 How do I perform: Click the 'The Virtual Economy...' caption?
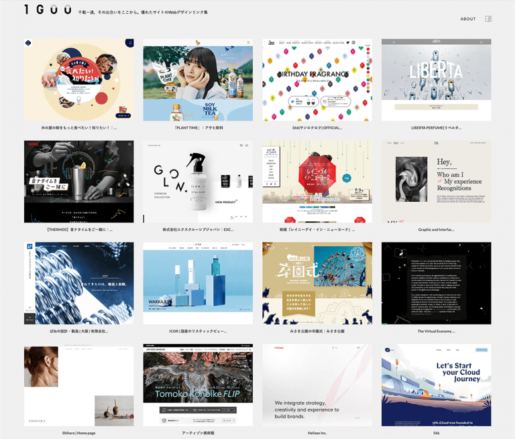pos(436,331)
